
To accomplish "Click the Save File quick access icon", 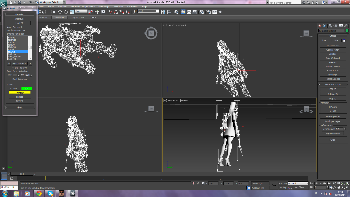I will click(19, 2).
